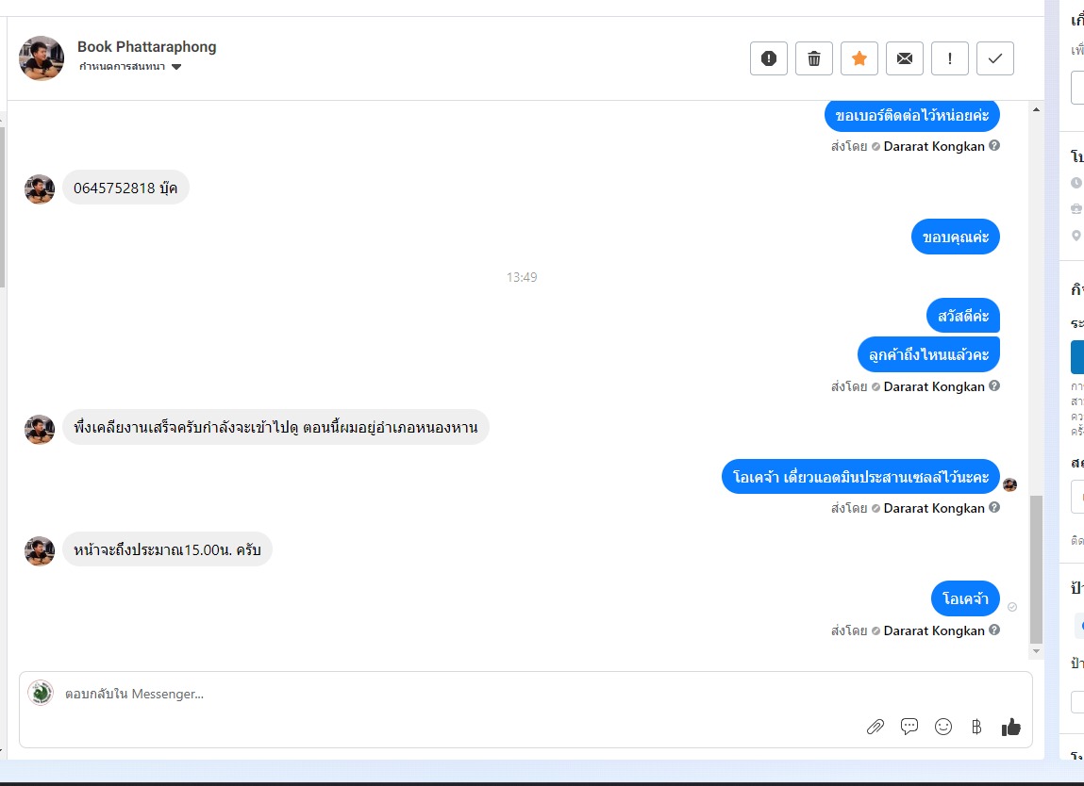Open the emoji picker smiley icon
1084x786 pixels.
point(943,727)
